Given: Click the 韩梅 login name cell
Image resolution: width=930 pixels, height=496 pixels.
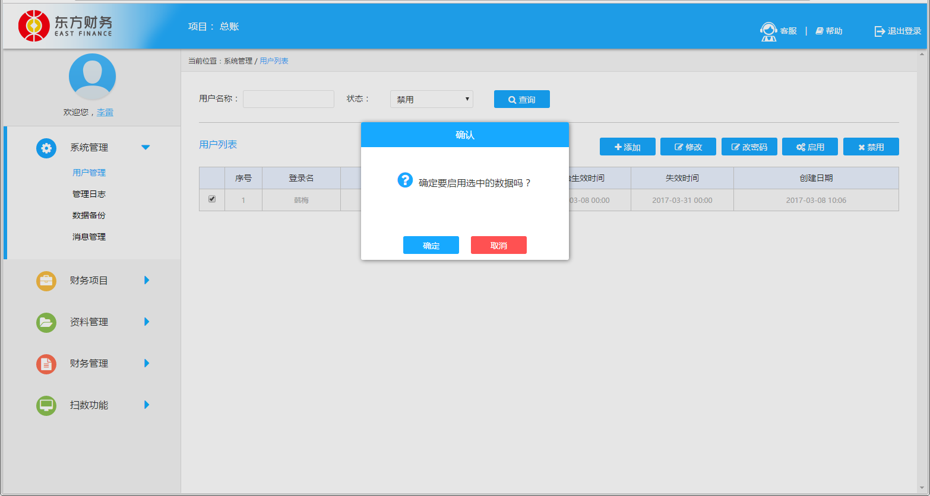Looking at the screenshot, I should (x=302, y=200).
